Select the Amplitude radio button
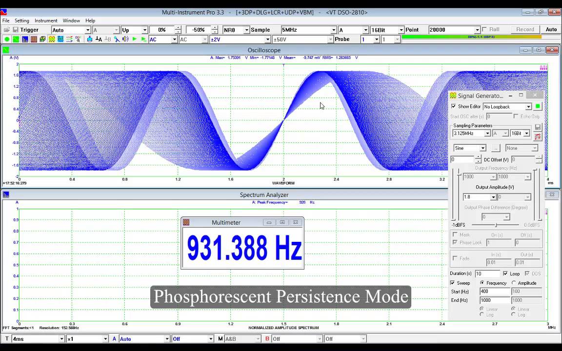The image size is (562, 351). [514, 283]
